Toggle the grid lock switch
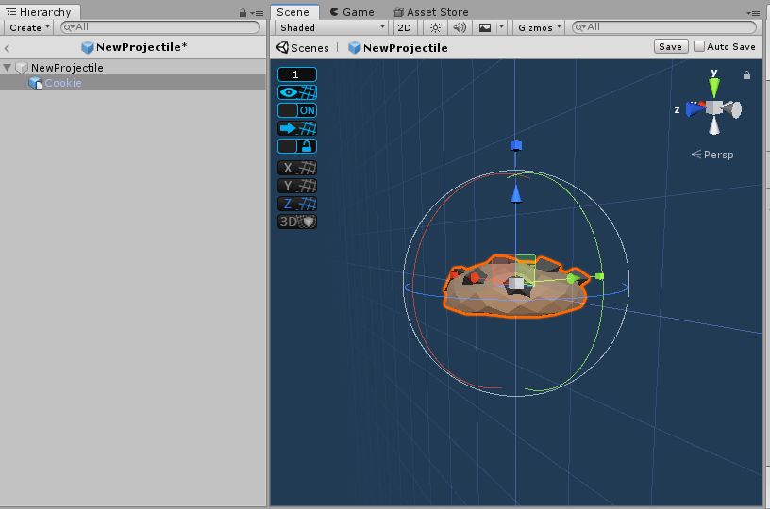 click(x=297, y=146)
